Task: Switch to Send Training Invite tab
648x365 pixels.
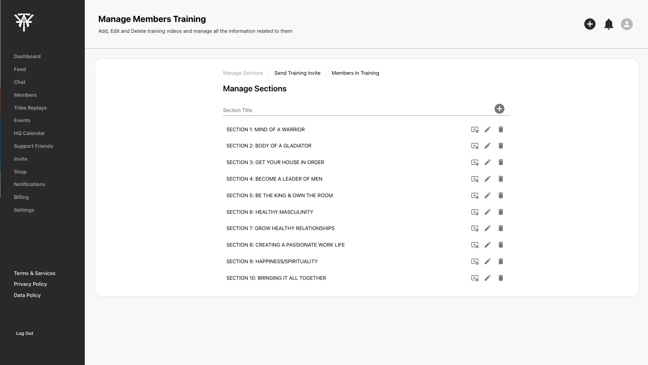Action: pyautogui.click(x=297, y=73)
